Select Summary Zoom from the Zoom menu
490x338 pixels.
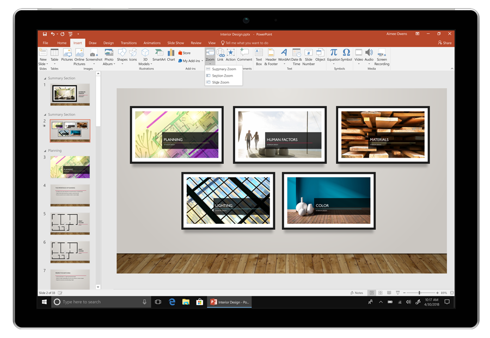pyautogui.click(x=225, y=70)
